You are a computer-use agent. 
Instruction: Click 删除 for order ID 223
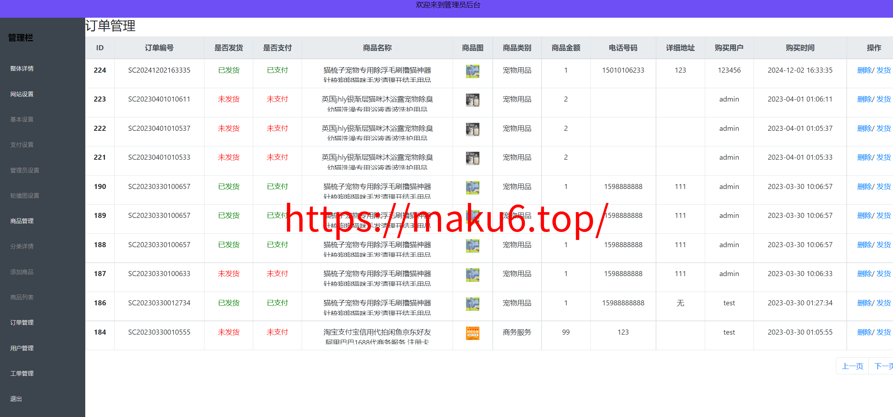[x=864, y=99]
